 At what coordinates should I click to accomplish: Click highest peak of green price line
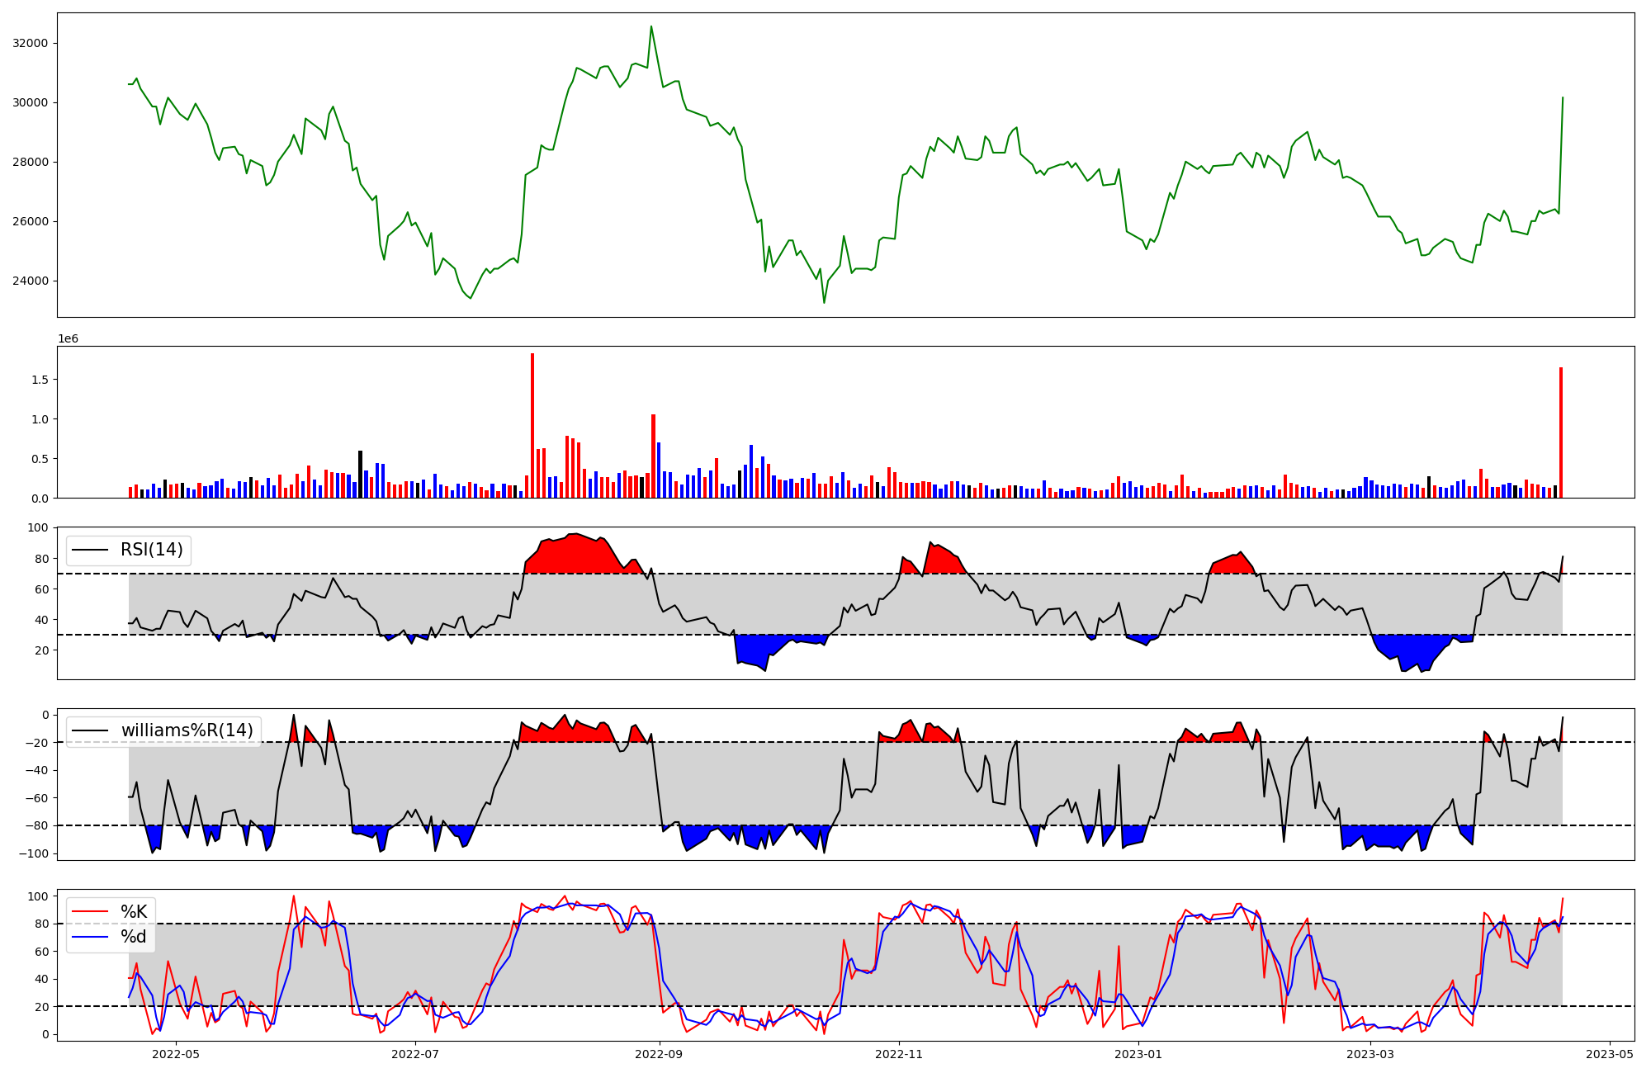650,27
